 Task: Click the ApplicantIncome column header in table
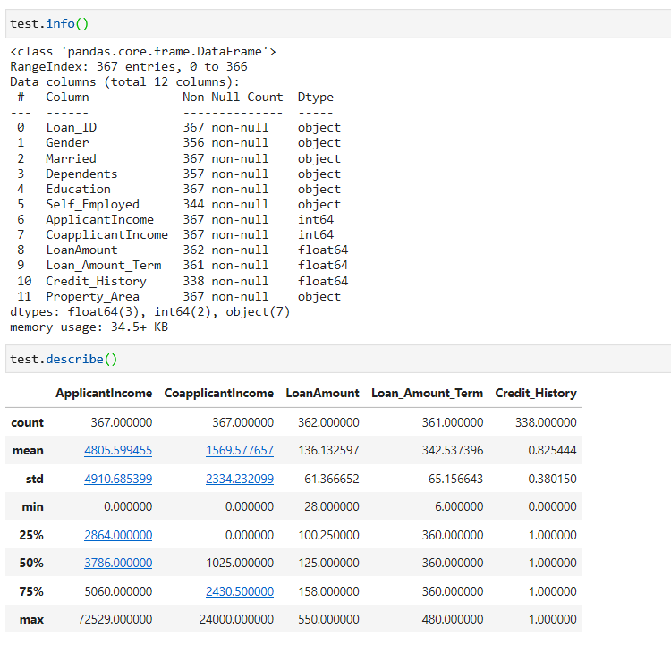(x=104, y=393)
